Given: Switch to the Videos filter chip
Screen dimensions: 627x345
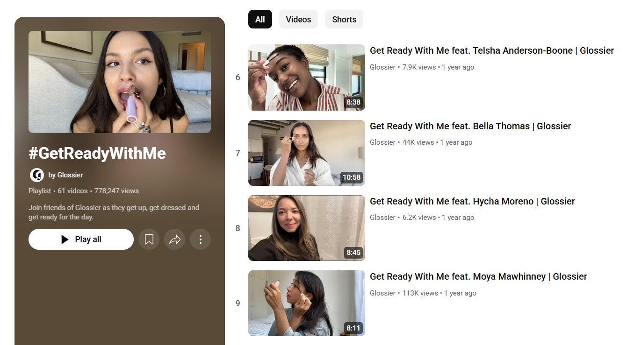Looking at the screenshot, I should point(298,19).
